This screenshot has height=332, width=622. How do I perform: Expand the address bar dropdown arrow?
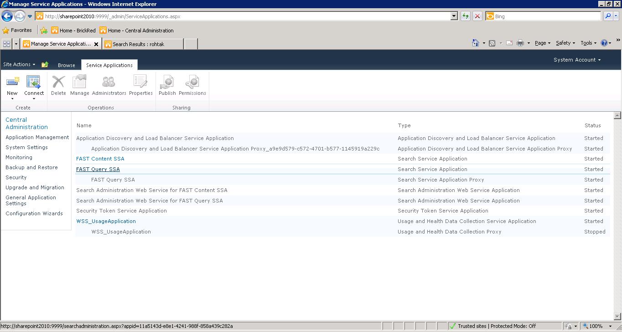click(x=454, y=16)
